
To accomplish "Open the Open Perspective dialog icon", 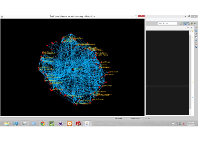I will [x=181, y=23].
